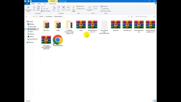Image resolution: width=181 pixels, height=102 pixels.
Task: Open the recent locations dropdown arrow
Action: [32, 16]
